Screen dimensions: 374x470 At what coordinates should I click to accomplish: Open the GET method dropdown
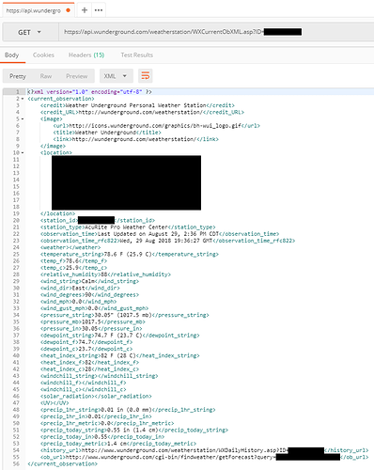point(30,32)
